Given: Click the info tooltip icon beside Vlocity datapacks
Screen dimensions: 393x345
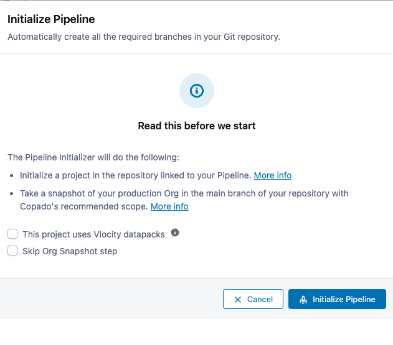Looking at the screenshot, I should [x=175, y=233].
